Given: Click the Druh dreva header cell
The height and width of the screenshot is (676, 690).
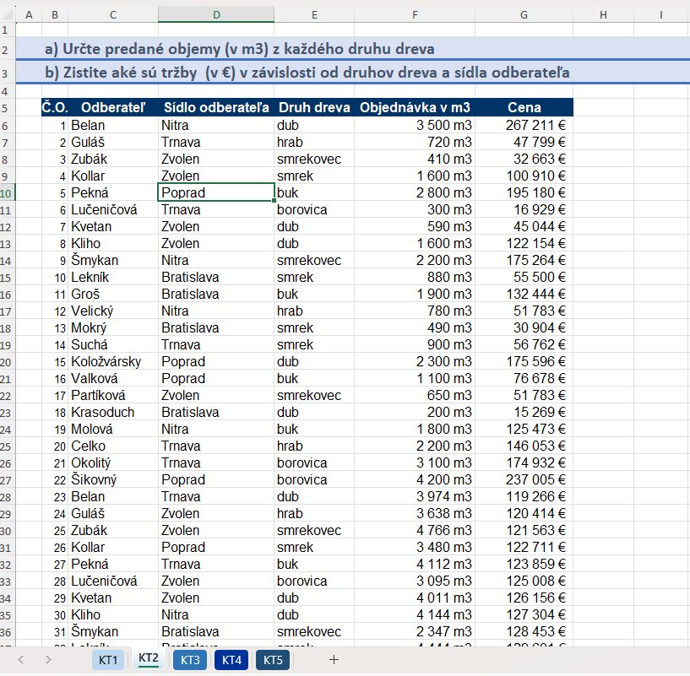Looking at the screenshot, I should (x=314, y=107).
